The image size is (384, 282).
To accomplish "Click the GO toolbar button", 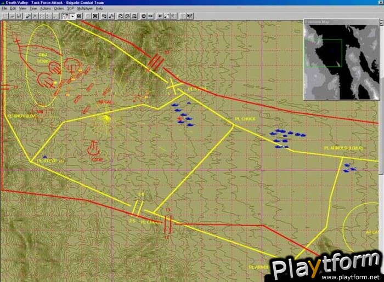I will tap(79, 16).
